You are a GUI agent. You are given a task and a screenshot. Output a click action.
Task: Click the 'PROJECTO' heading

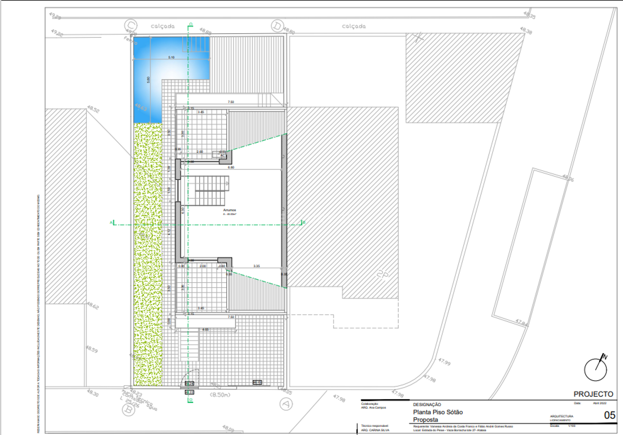click(593, 394)
